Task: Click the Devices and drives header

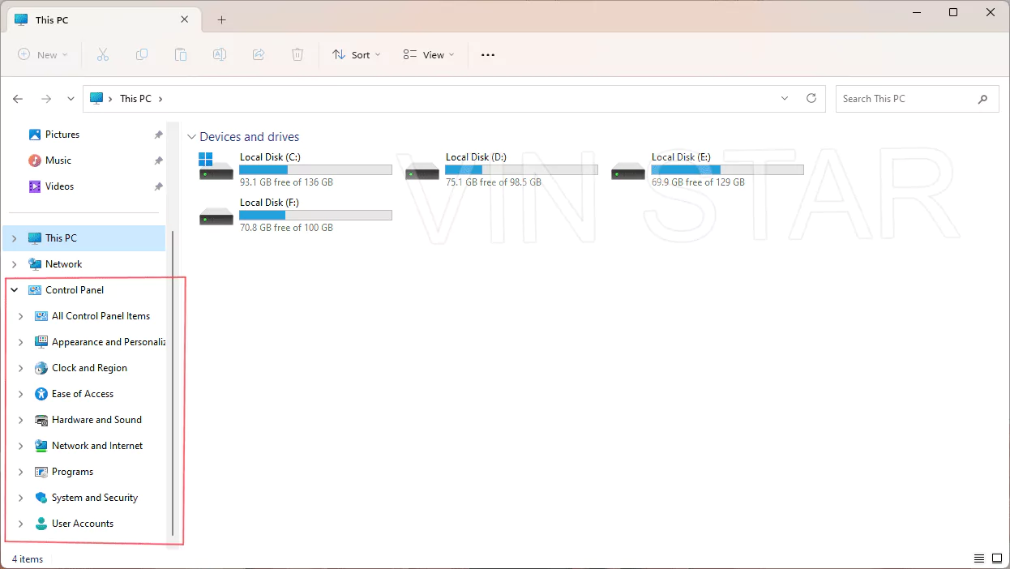Action: pos(250,137)
